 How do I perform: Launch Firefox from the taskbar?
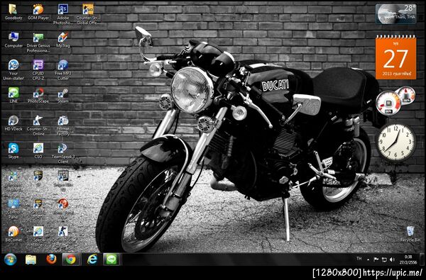click(x=51, y=259)
